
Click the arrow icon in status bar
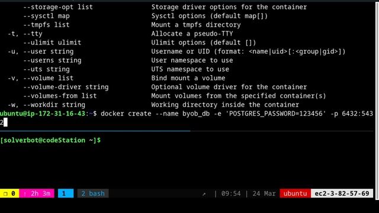(204, 193)
